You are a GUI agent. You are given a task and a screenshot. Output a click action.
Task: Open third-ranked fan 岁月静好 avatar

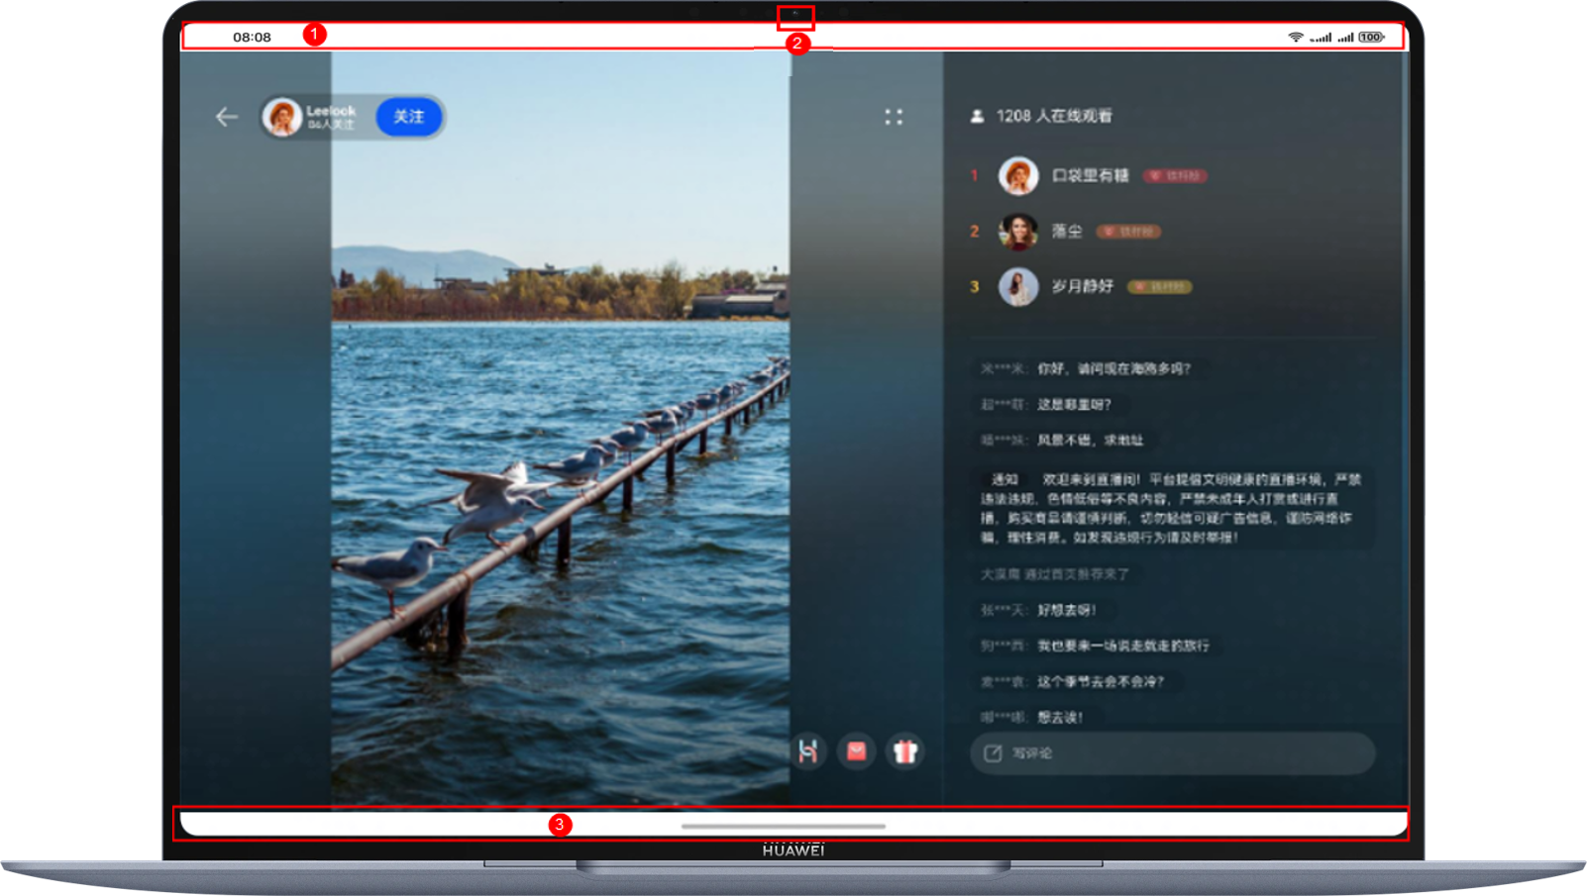[1017, 287]
